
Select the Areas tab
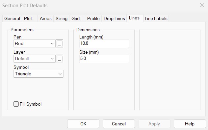pyautogui.click(x=46, y=18)
